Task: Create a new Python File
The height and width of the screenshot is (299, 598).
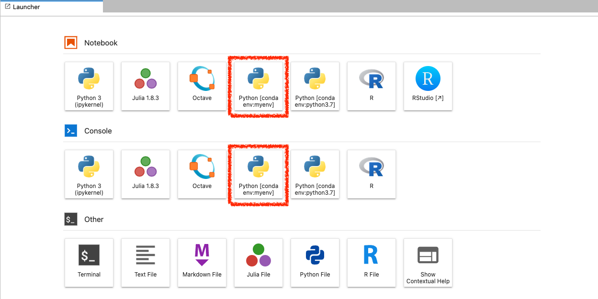Action: [315, 263]
